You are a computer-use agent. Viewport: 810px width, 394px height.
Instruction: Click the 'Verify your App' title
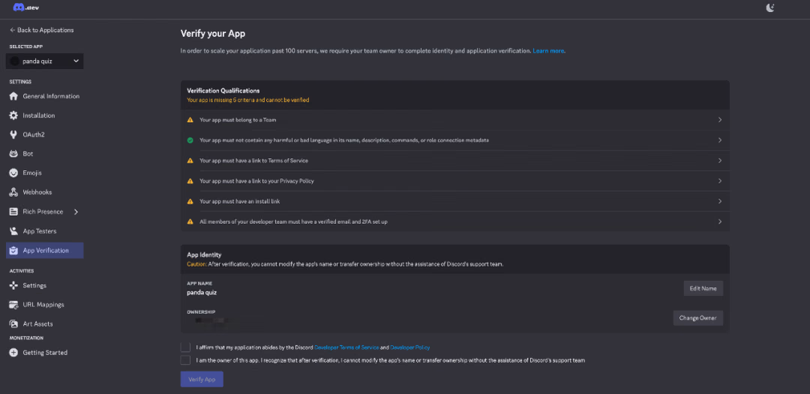click(213, 34)
